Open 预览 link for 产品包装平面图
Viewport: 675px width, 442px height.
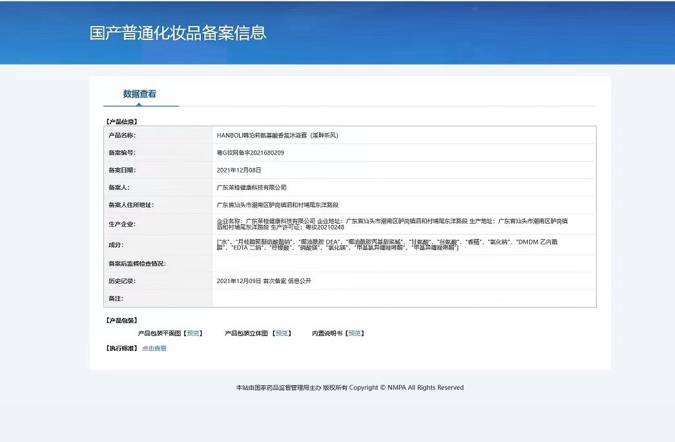[x=193, y=333]
